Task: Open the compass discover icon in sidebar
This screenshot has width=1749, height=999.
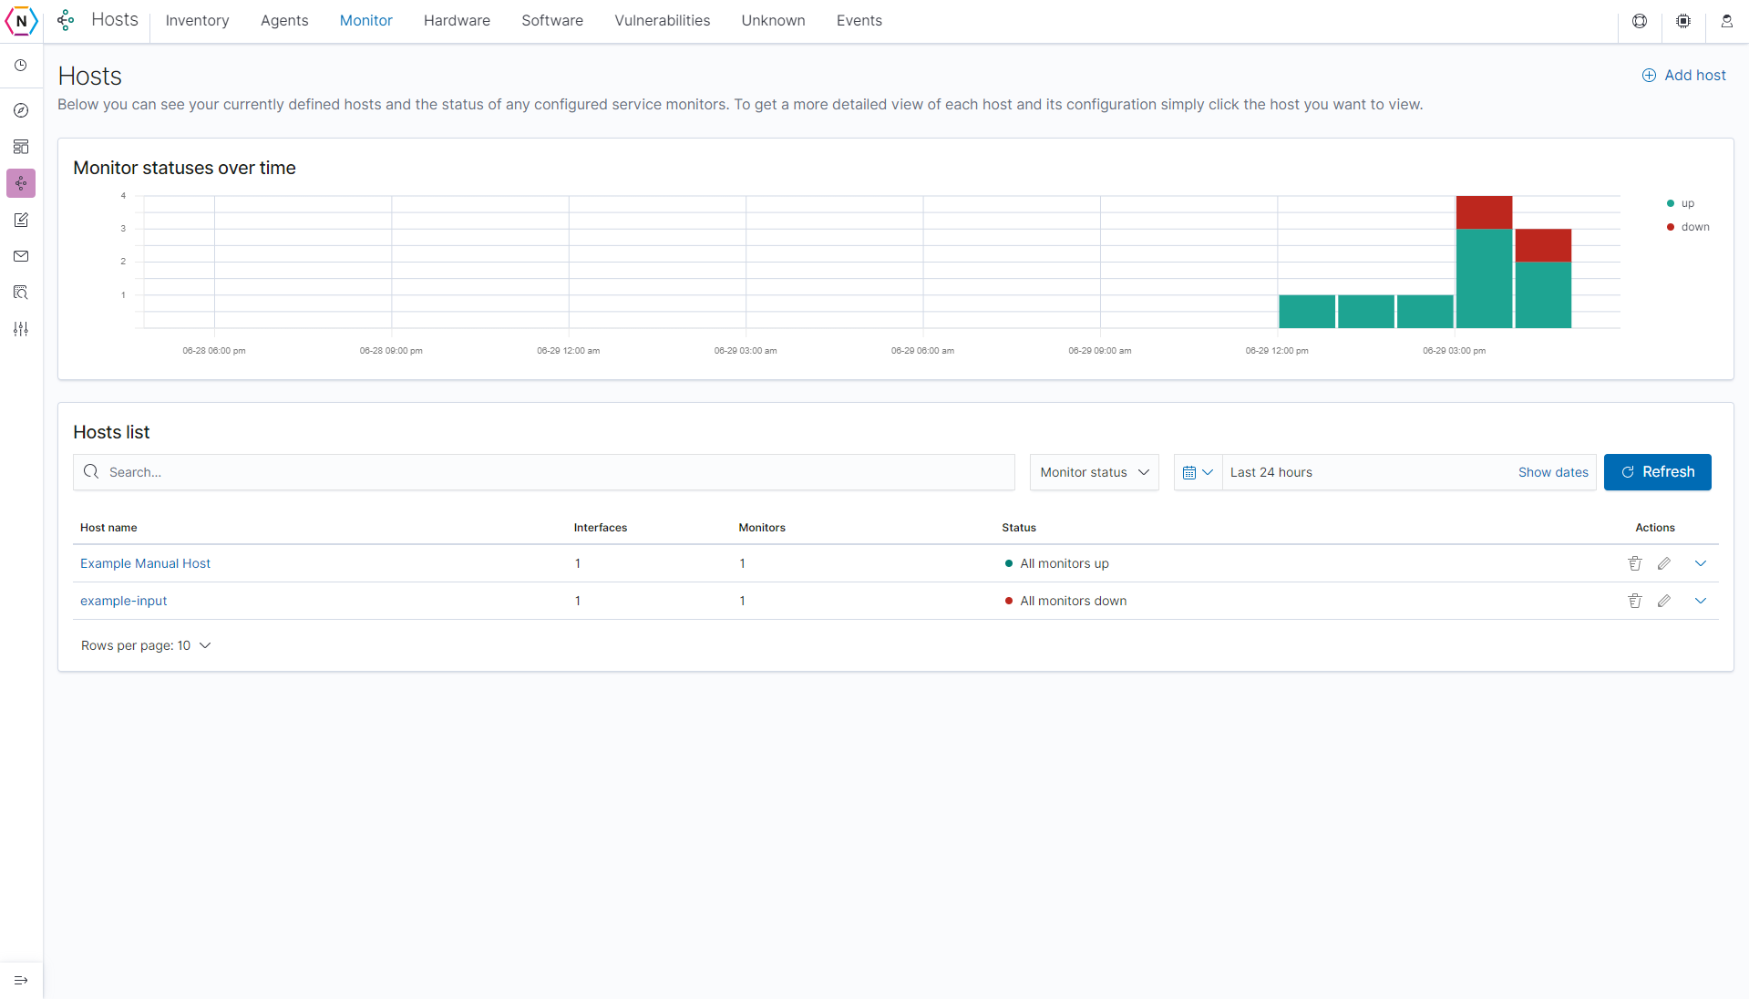Action: [21, 110]
